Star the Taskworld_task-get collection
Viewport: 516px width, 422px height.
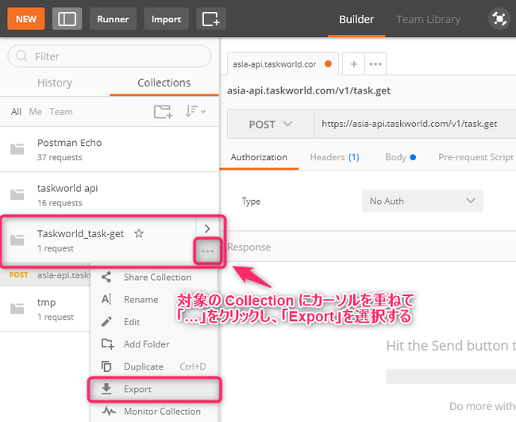click(139, 233)
